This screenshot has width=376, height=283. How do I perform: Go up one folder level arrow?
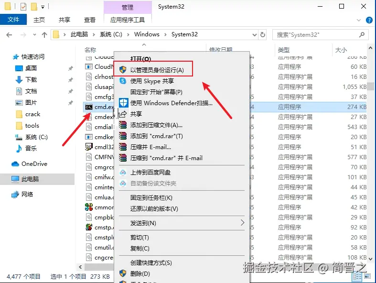coord(44,35)
